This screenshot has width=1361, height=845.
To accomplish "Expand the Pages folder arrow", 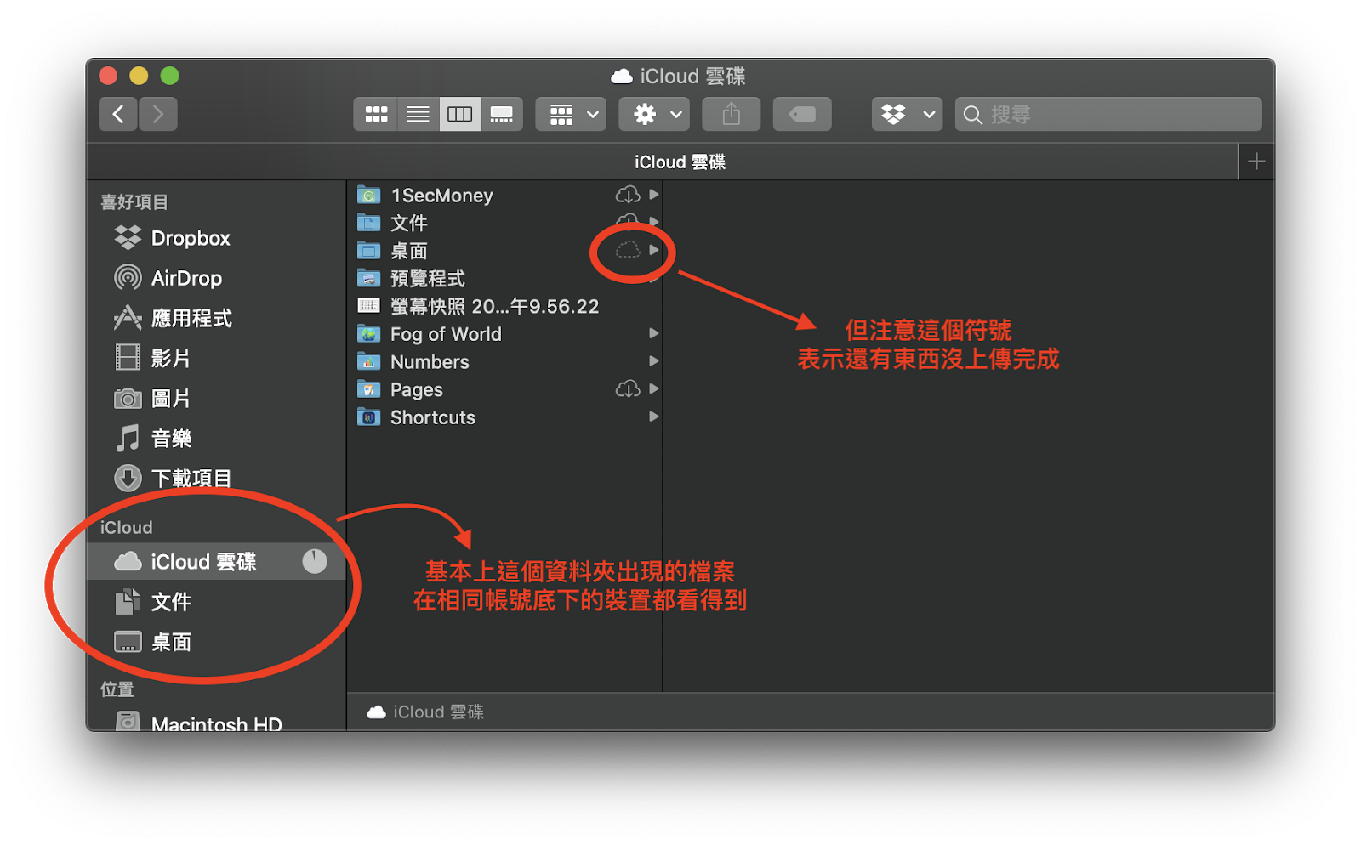I will click(654, 389).
